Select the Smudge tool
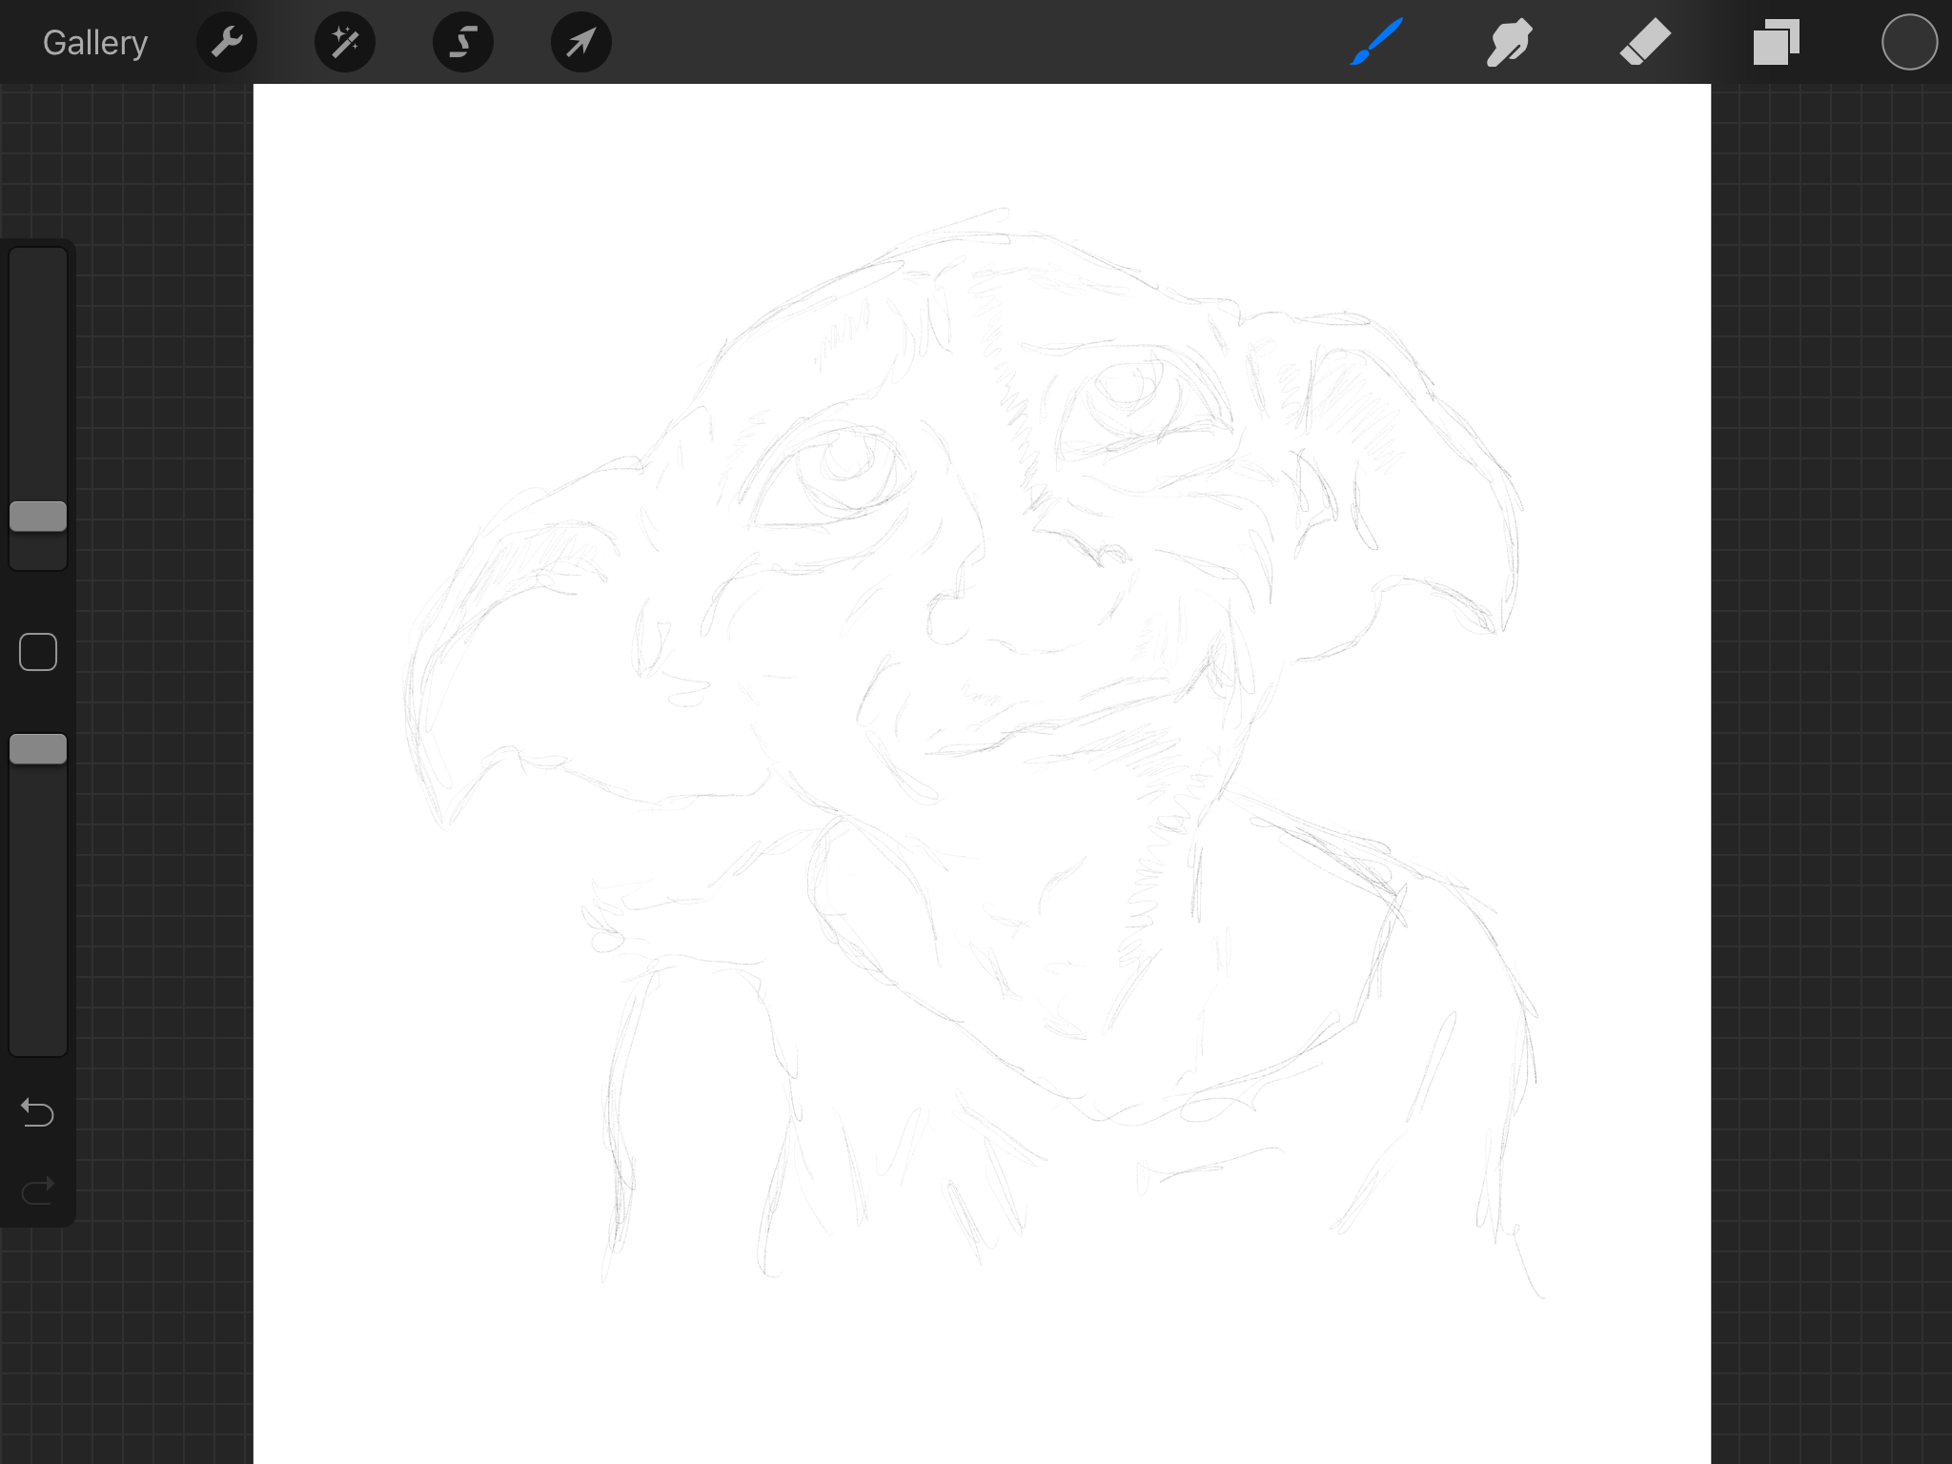The image size is (1952, 1464). coord(1510,42)
